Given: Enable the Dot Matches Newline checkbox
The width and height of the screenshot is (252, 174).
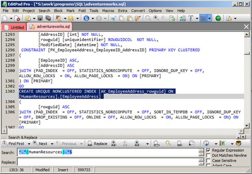Looking at the screenshot, I should pyautogui.click(x=208, y=155).
